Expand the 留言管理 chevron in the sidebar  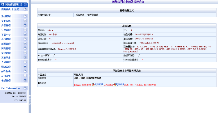click(25, 48)
